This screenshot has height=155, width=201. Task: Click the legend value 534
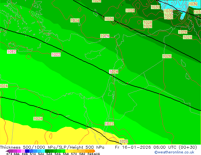(49, 154)
